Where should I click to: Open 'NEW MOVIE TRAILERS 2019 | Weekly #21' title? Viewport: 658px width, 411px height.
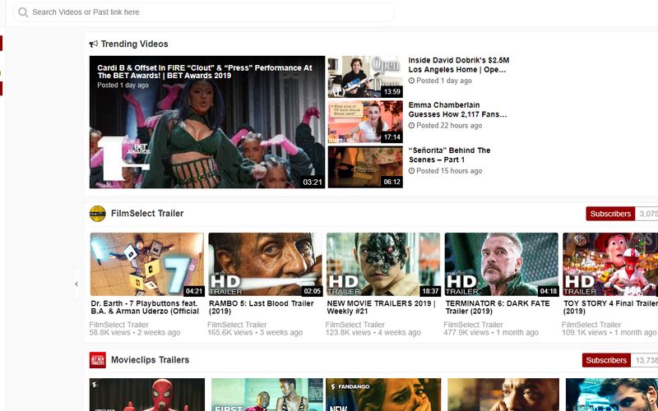pos(381,307)
